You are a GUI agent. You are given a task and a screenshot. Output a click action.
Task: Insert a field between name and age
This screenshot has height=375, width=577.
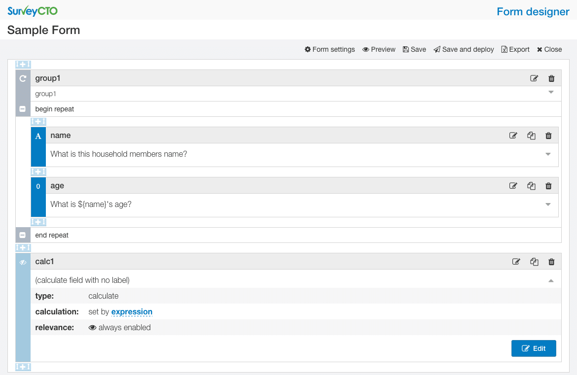(38, 171)
